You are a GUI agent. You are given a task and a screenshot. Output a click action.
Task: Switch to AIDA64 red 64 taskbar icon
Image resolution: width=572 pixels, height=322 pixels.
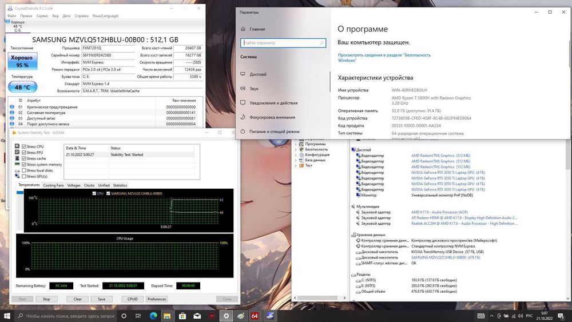(255, 316)
